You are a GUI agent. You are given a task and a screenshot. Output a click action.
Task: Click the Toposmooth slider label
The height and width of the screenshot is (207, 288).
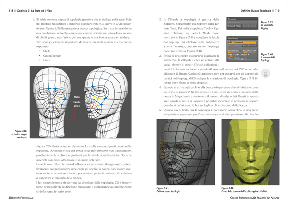(x=250, y=51)
